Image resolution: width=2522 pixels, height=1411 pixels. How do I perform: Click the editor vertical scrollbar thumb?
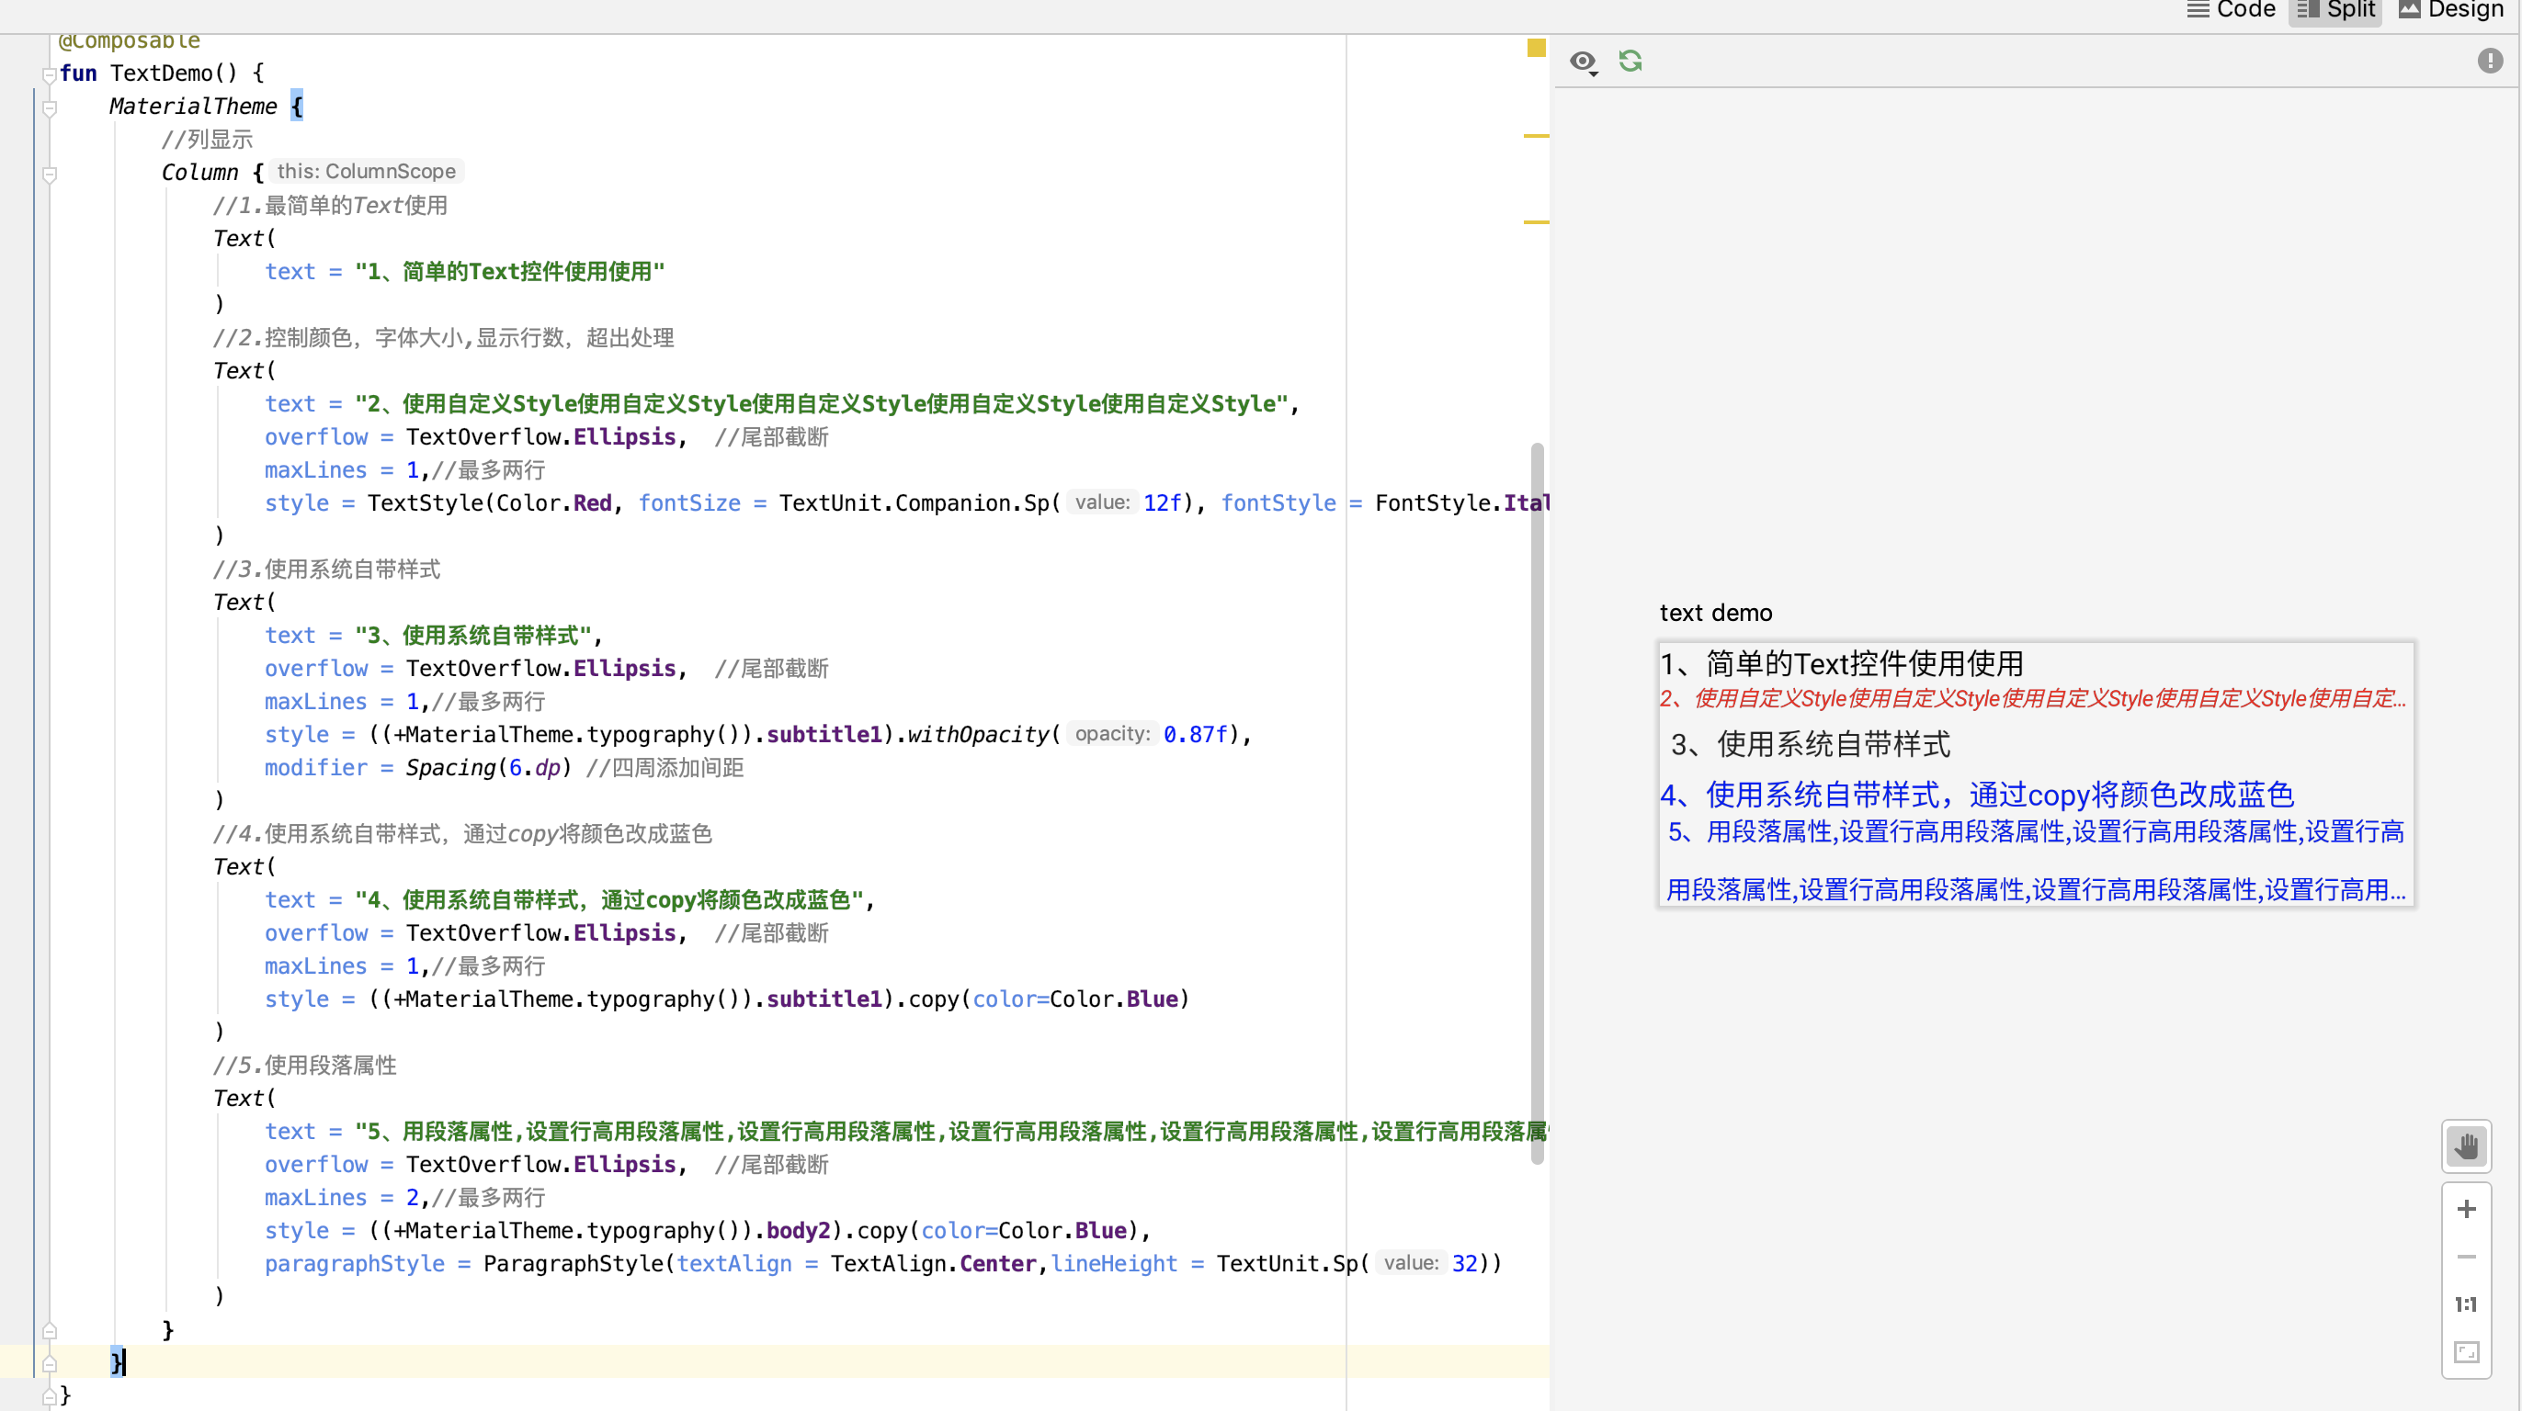pyautogui.click(x=1537, y=802)
